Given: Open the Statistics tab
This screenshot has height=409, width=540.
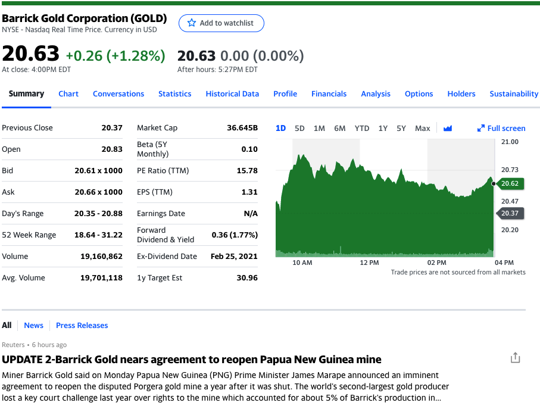Looking at the screenshot, I should click(x=174, y=93).
